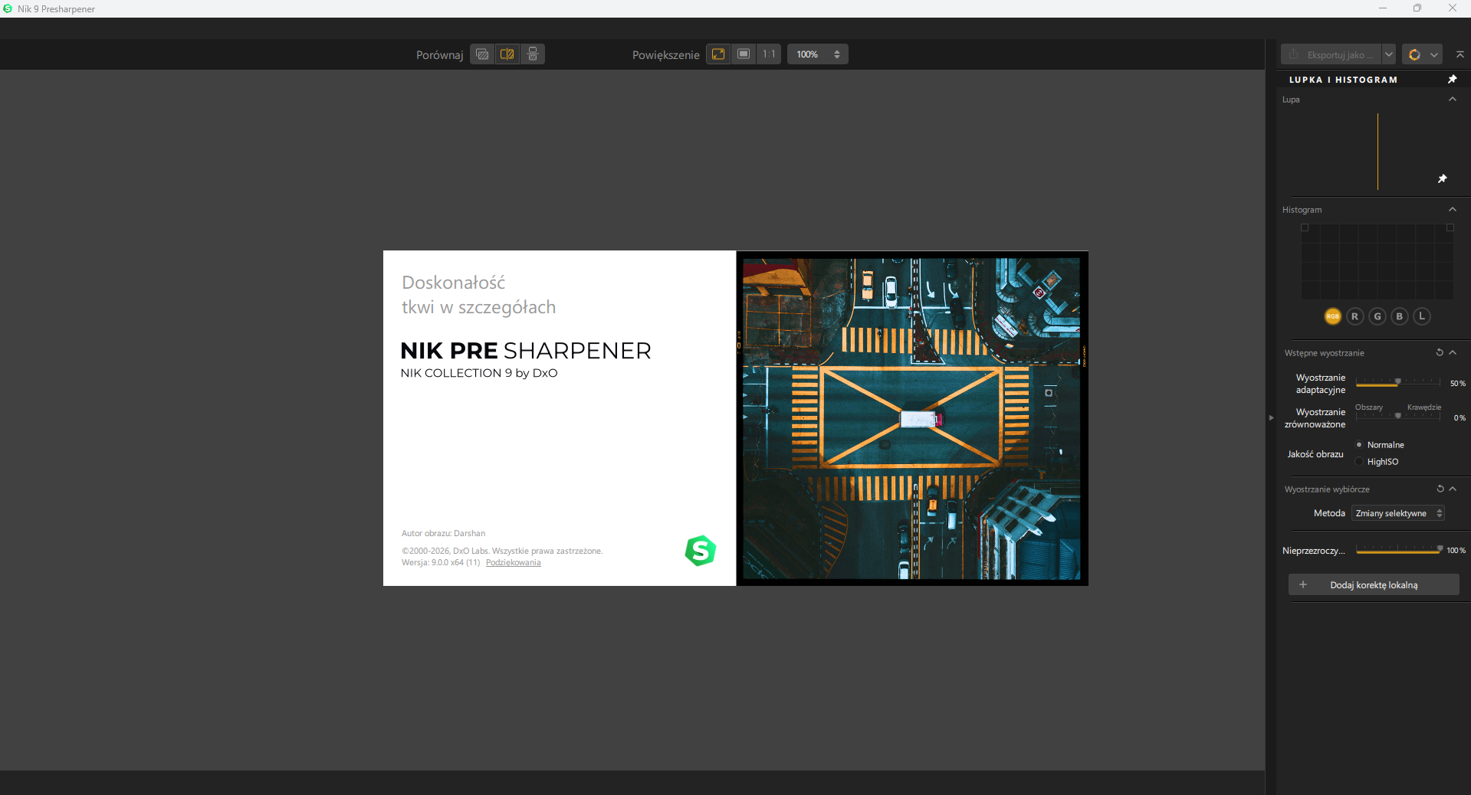The height and width of the screenshot is (795, 1471).
Task: Select the side-by-side preview compare icon
Action: coord(533,54)
